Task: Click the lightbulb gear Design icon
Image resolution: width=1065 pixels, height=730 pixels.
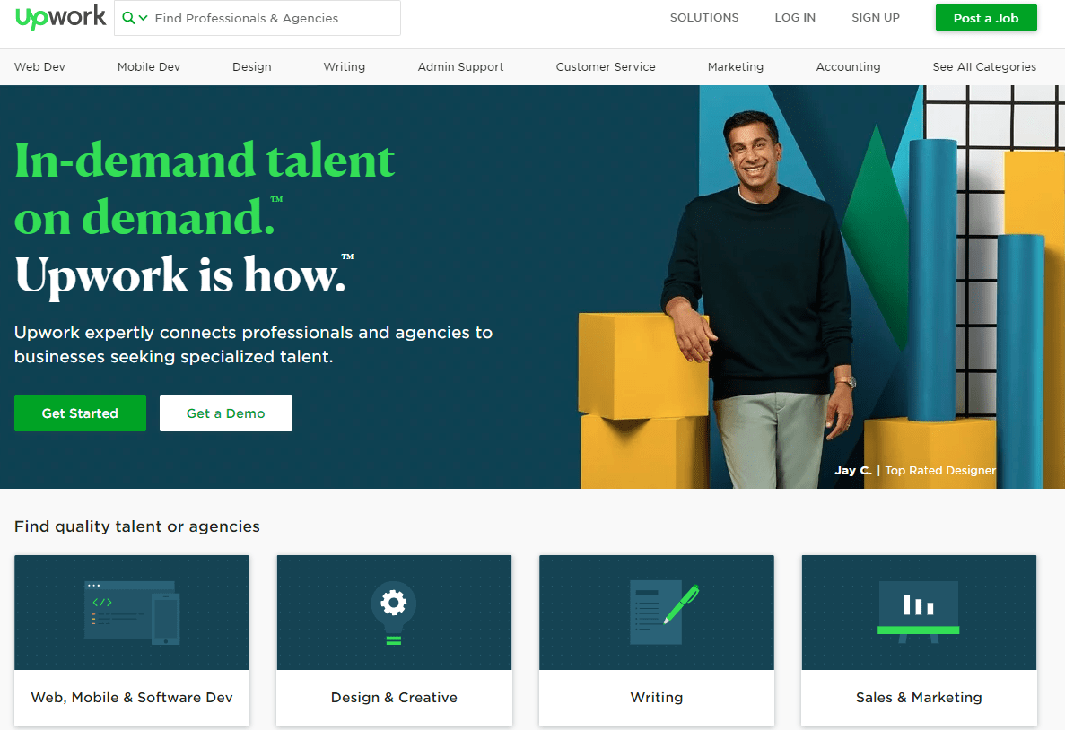Action: [x=393, y=613]
